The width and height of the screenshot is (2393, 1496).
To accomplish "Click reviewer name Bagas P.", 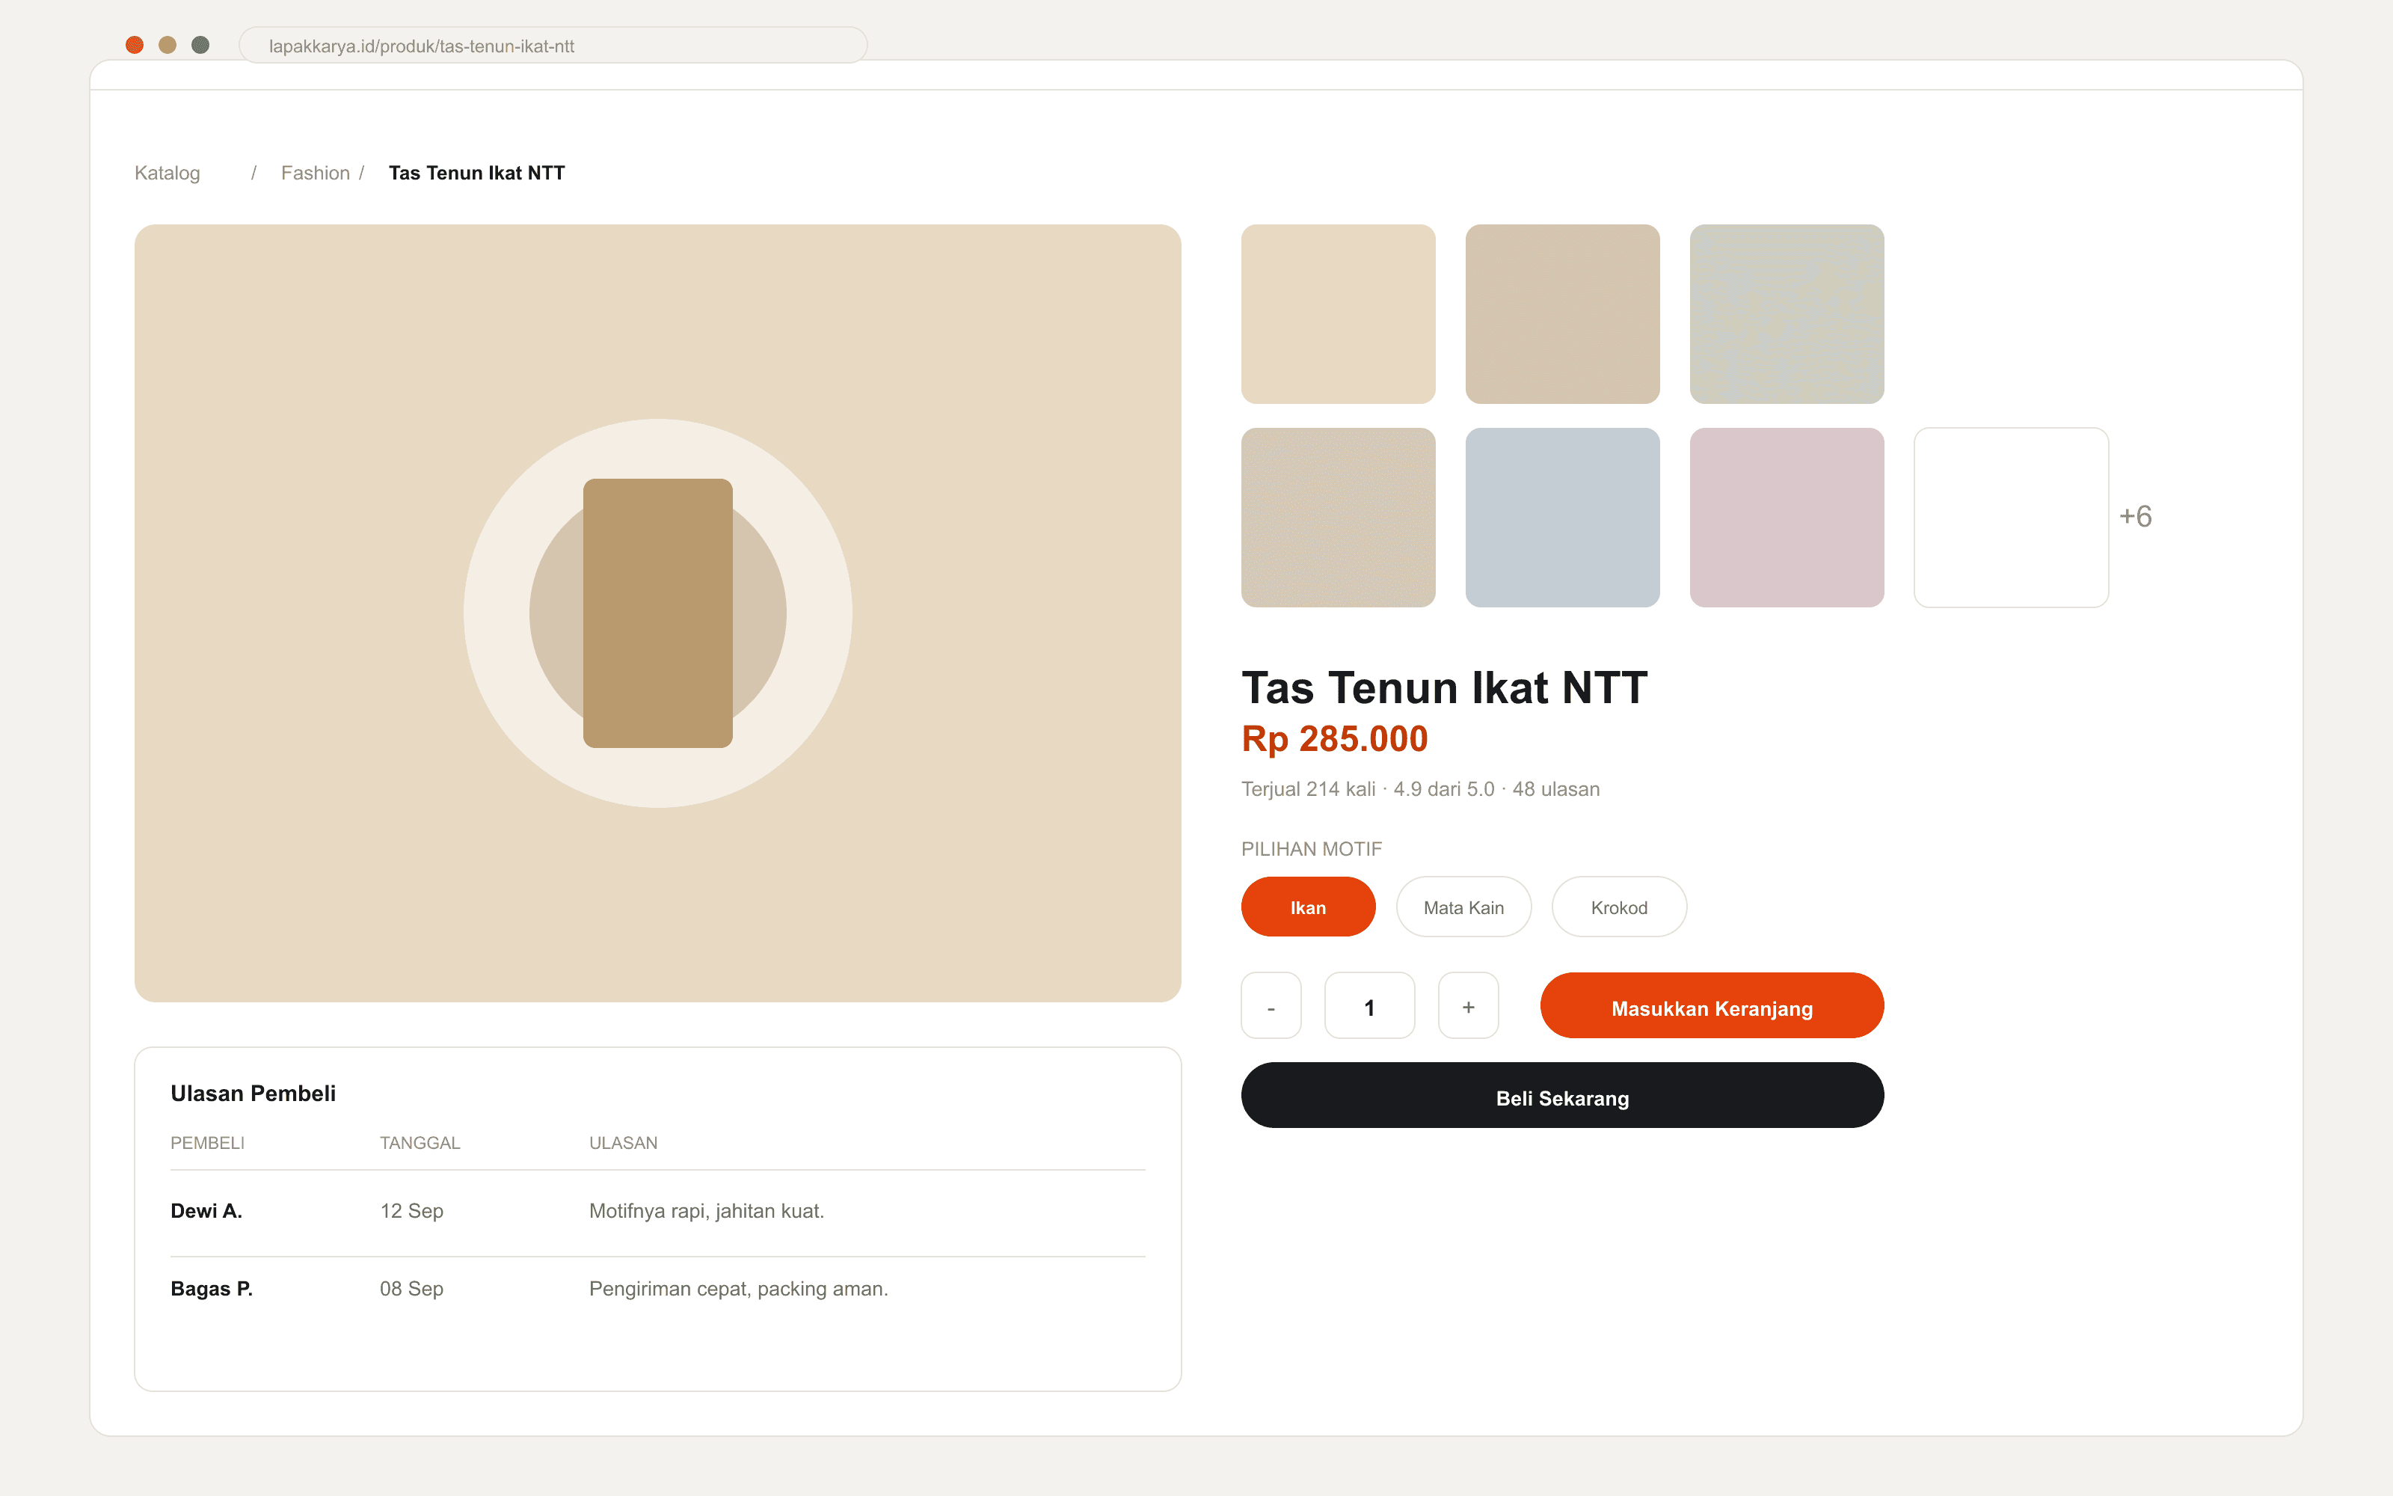I will point(212,1288).
